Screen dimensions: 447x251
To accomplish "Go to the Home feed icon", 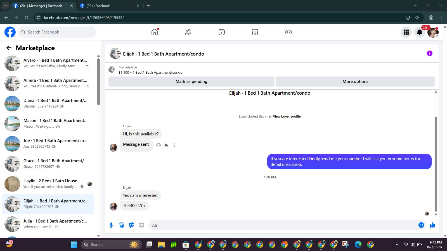I will (155, 32).
